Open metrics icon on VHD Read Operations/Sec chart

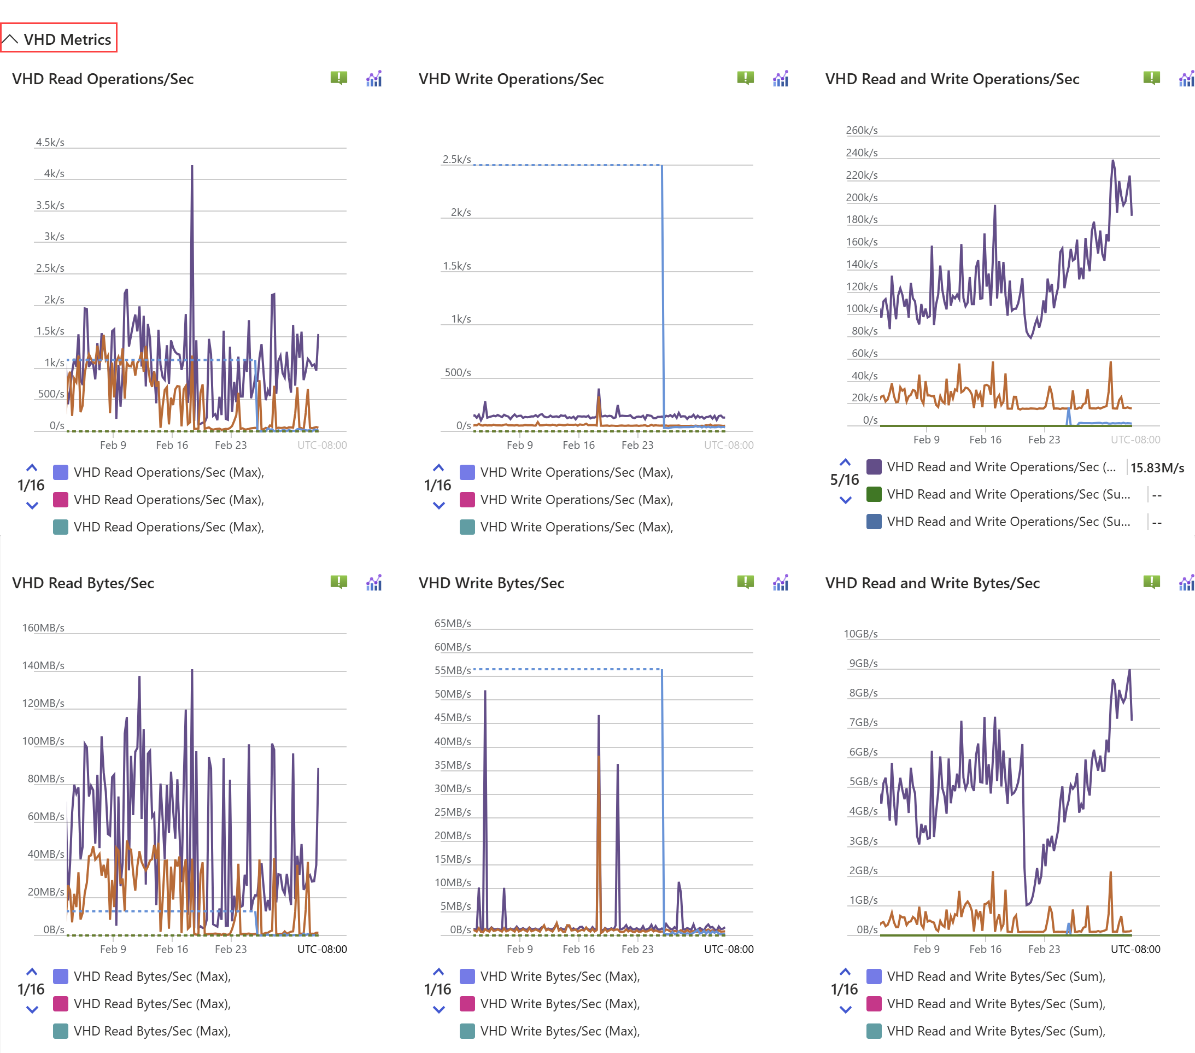tap(373, 78)
